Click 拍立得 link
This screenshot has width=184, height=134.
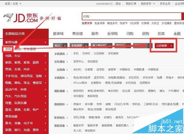click(x=126, y=91)
